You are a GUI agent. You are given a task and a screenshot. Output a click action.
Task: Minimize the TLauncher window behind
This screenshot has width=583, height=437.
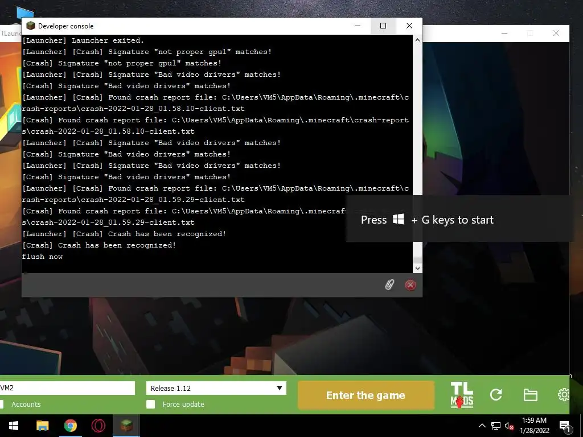coord(504,33)
